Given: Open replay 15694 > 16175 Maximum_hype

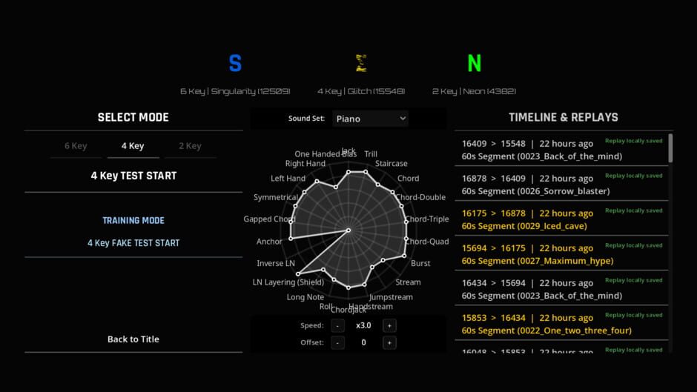Looking at the screenshot, I should pyautogui.click(x=561, y=254).
